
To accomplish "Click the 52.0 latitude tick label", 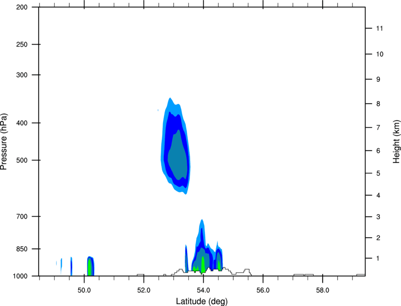I will [144, 290].
